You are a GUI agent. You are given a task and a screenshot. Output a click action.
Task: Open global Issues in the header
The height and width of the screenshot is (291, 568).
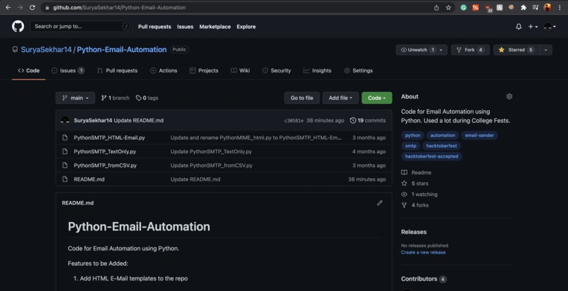pos(185,27)
